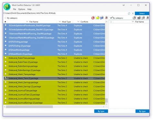The width and height of the screenshot is (153, 120).
Task: Click the gray X mark icon in the right panel toolbar
Action: pos(148,18)
